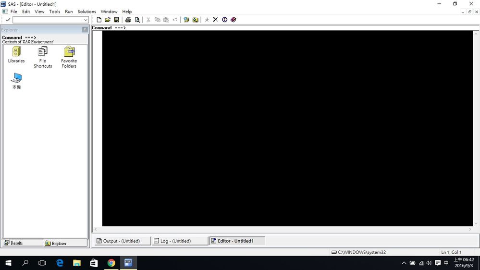Click the Print icon in toolbar
The width and height of the screenshot is (480, 270).
pos(128,20)
